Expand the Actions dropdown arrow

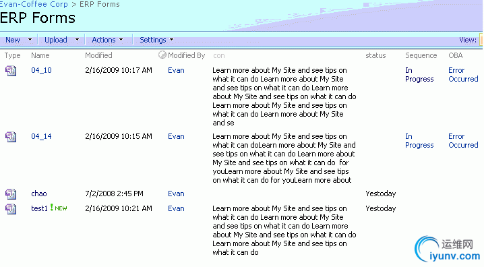(121, 40)
